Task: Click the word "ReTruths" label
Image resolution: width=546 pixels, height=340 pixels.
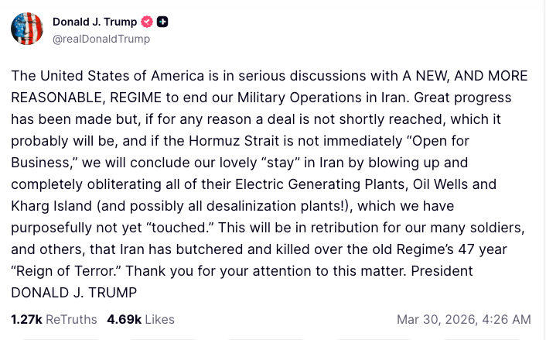Action: [72, 319]
